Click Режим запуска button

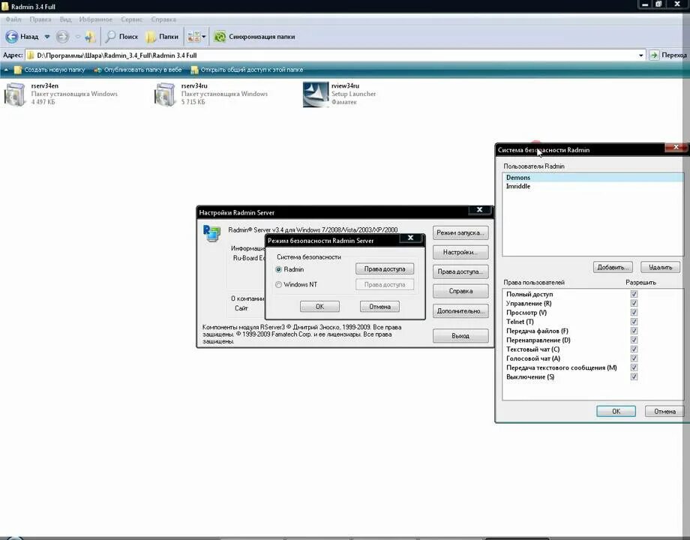click(x=460, y=232)
